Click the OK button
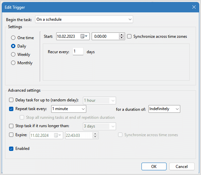 [154, 167]
